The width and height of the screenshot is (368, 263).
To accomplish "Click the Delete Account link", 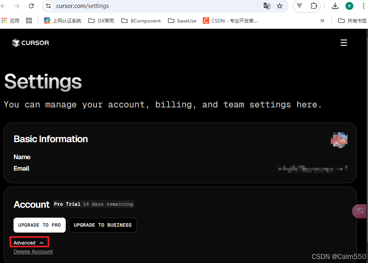I will pos(33,252).
